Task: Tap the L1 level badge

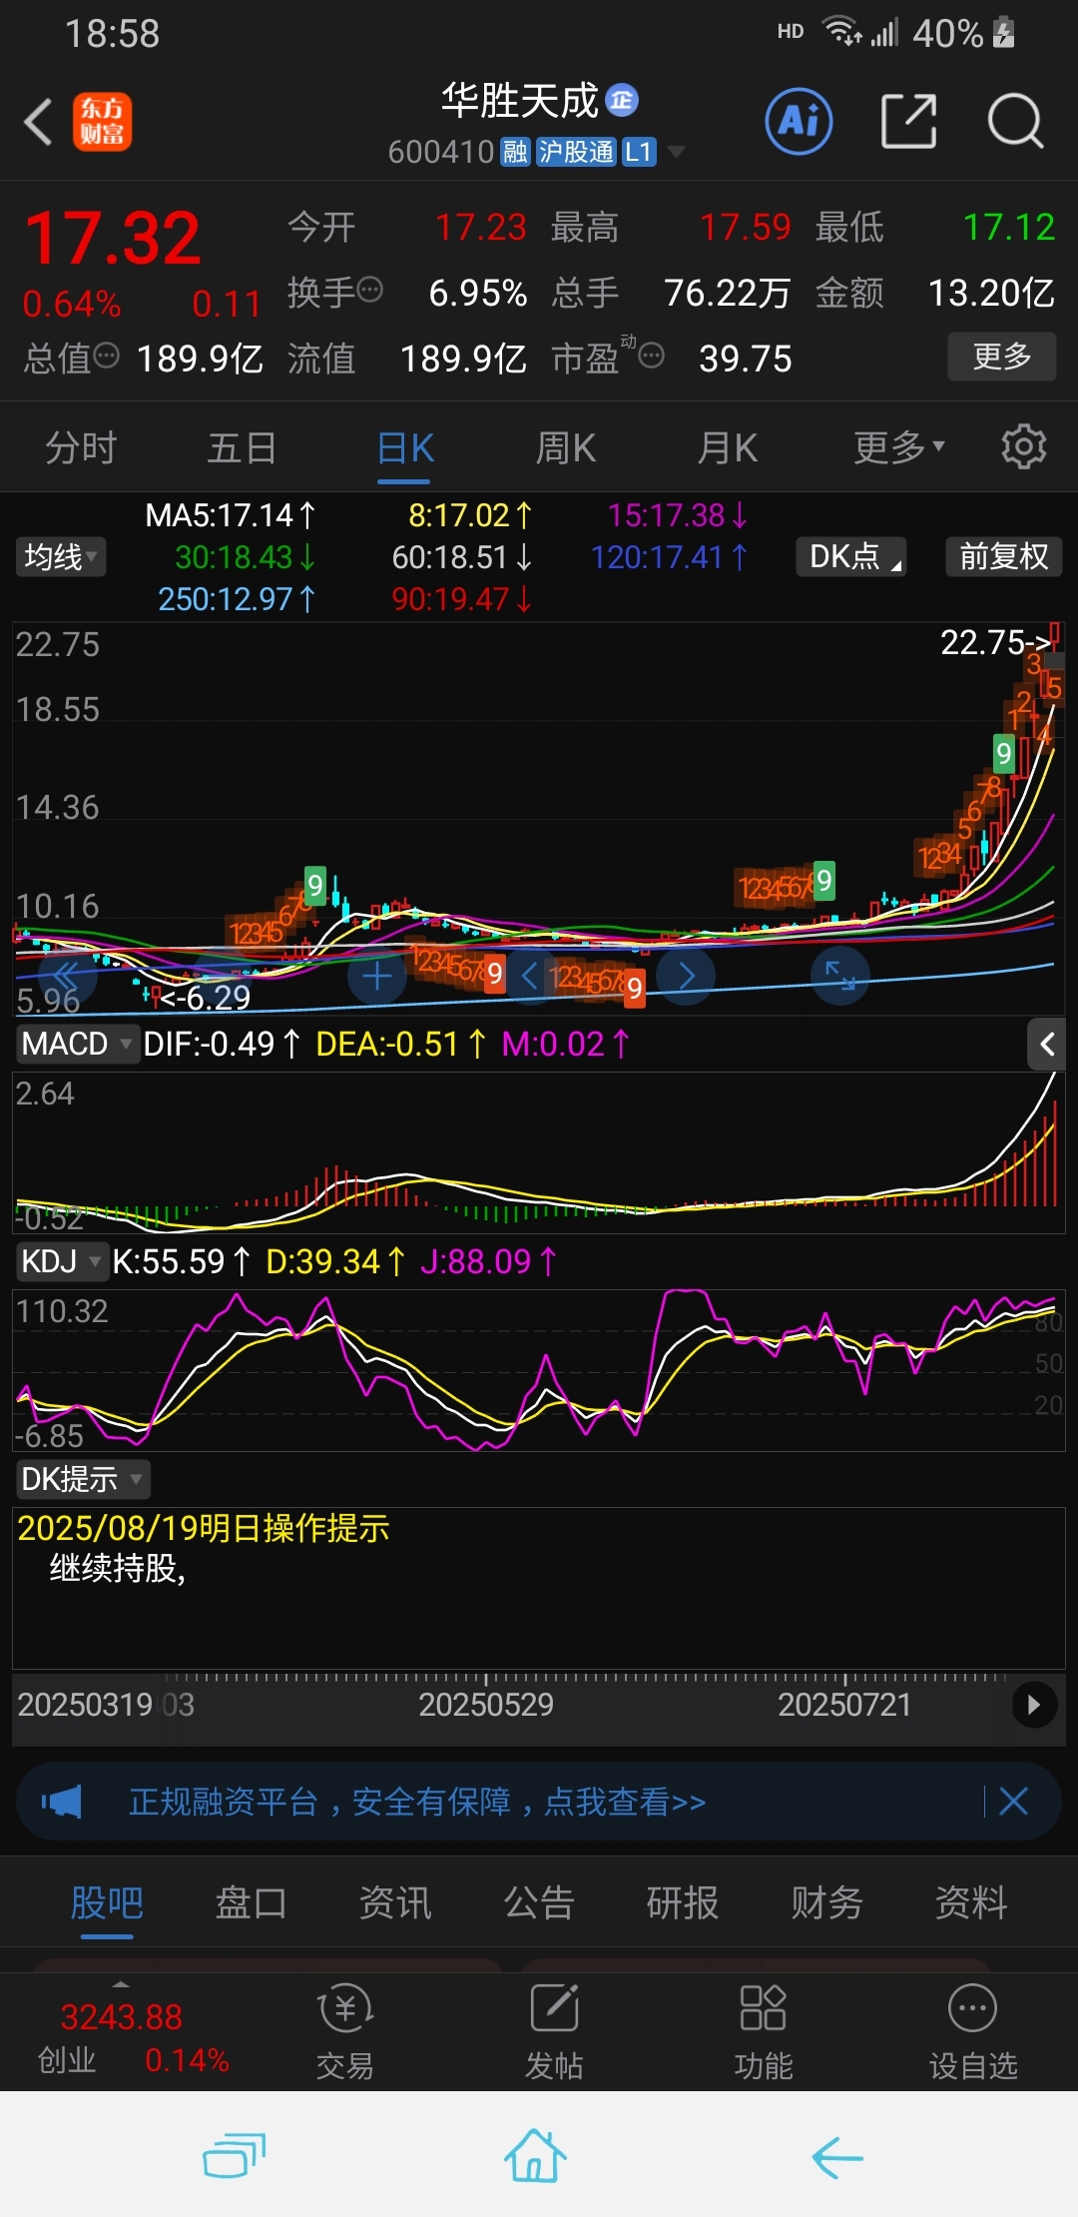Action: coord(639,152)
